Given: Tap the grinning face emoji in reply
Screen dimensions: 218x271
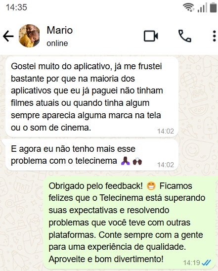Looking at the screenshot, I should (x=151, y=186).
